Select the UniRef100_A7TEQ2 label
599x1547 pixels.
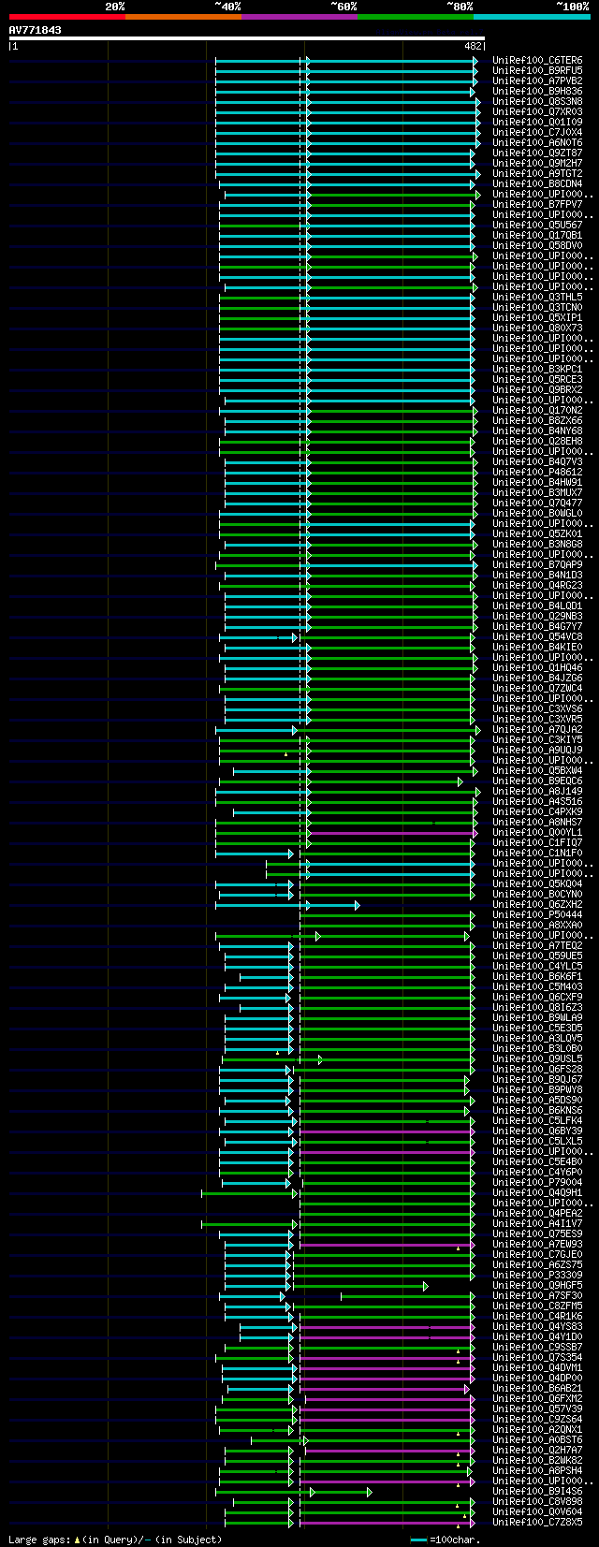click(537, 946)
